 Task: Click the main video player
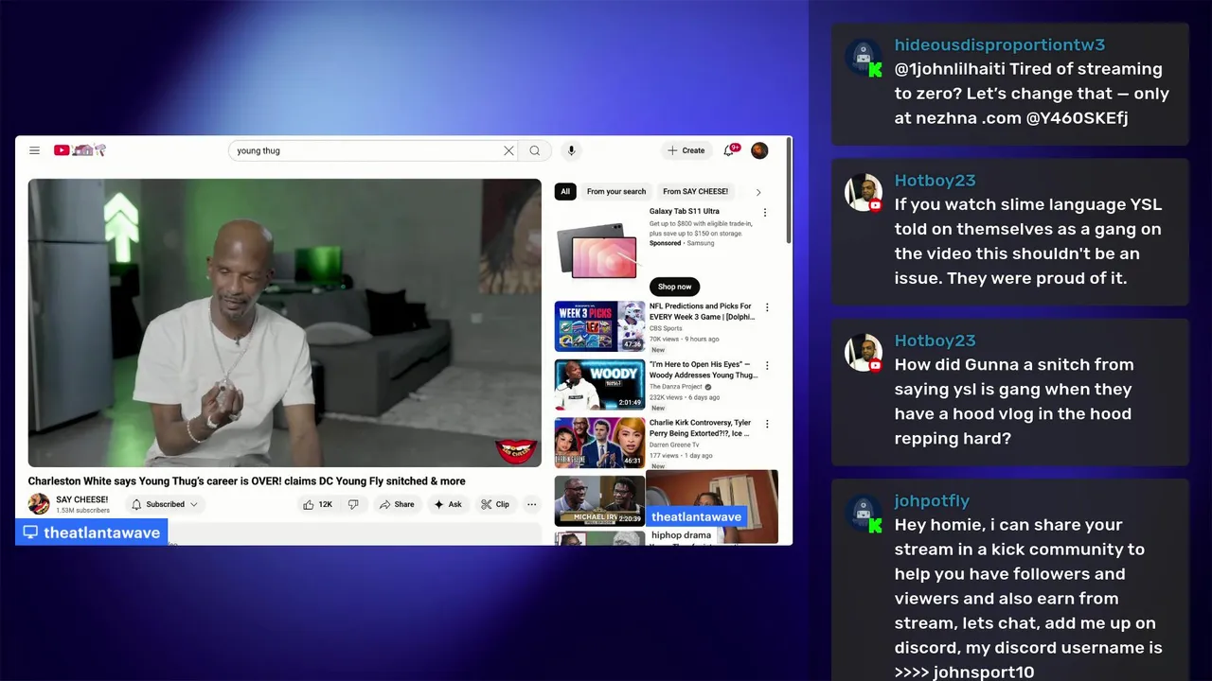(284, 323)
